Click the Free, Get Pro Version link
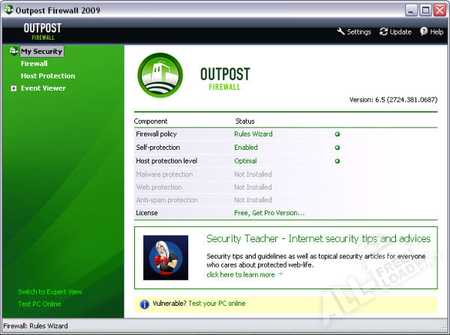The height and width of the screenshot is (335, 450). (269, 213)
